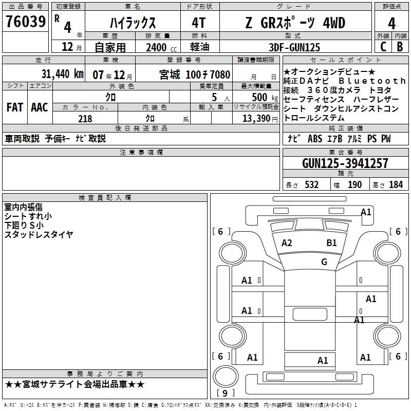The image size is (411, 411).
Task: Select chassis number GUN125-3941257
Action: 345,163
